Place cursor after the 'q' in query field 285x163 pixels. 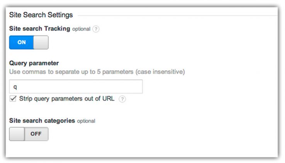[x=18, y=87]
